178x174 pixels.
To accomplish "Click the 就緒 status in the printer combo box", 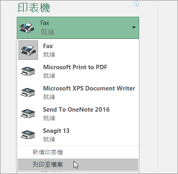I will point(47,32).
